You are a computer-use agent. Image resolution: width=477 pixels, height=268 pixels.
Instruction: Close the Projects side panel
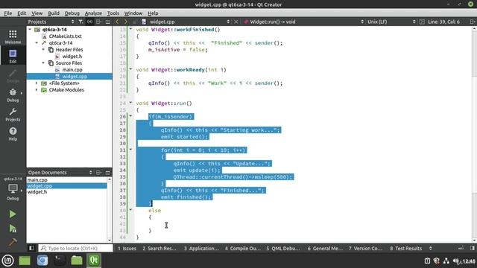click(x=107, y=22)
